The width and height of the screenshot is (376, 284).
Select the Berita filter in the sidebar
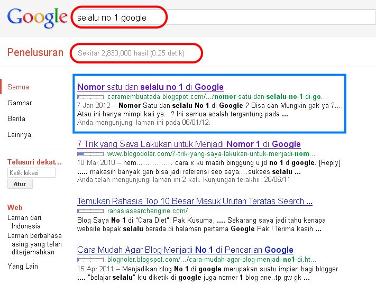click(16, 118)
